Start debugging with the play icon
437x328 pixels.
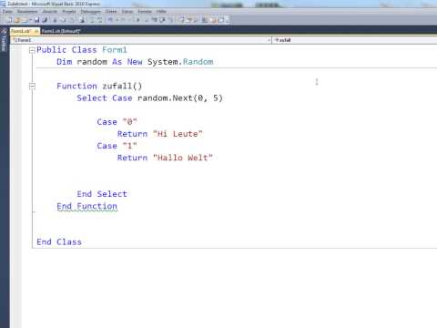(138, 20)
